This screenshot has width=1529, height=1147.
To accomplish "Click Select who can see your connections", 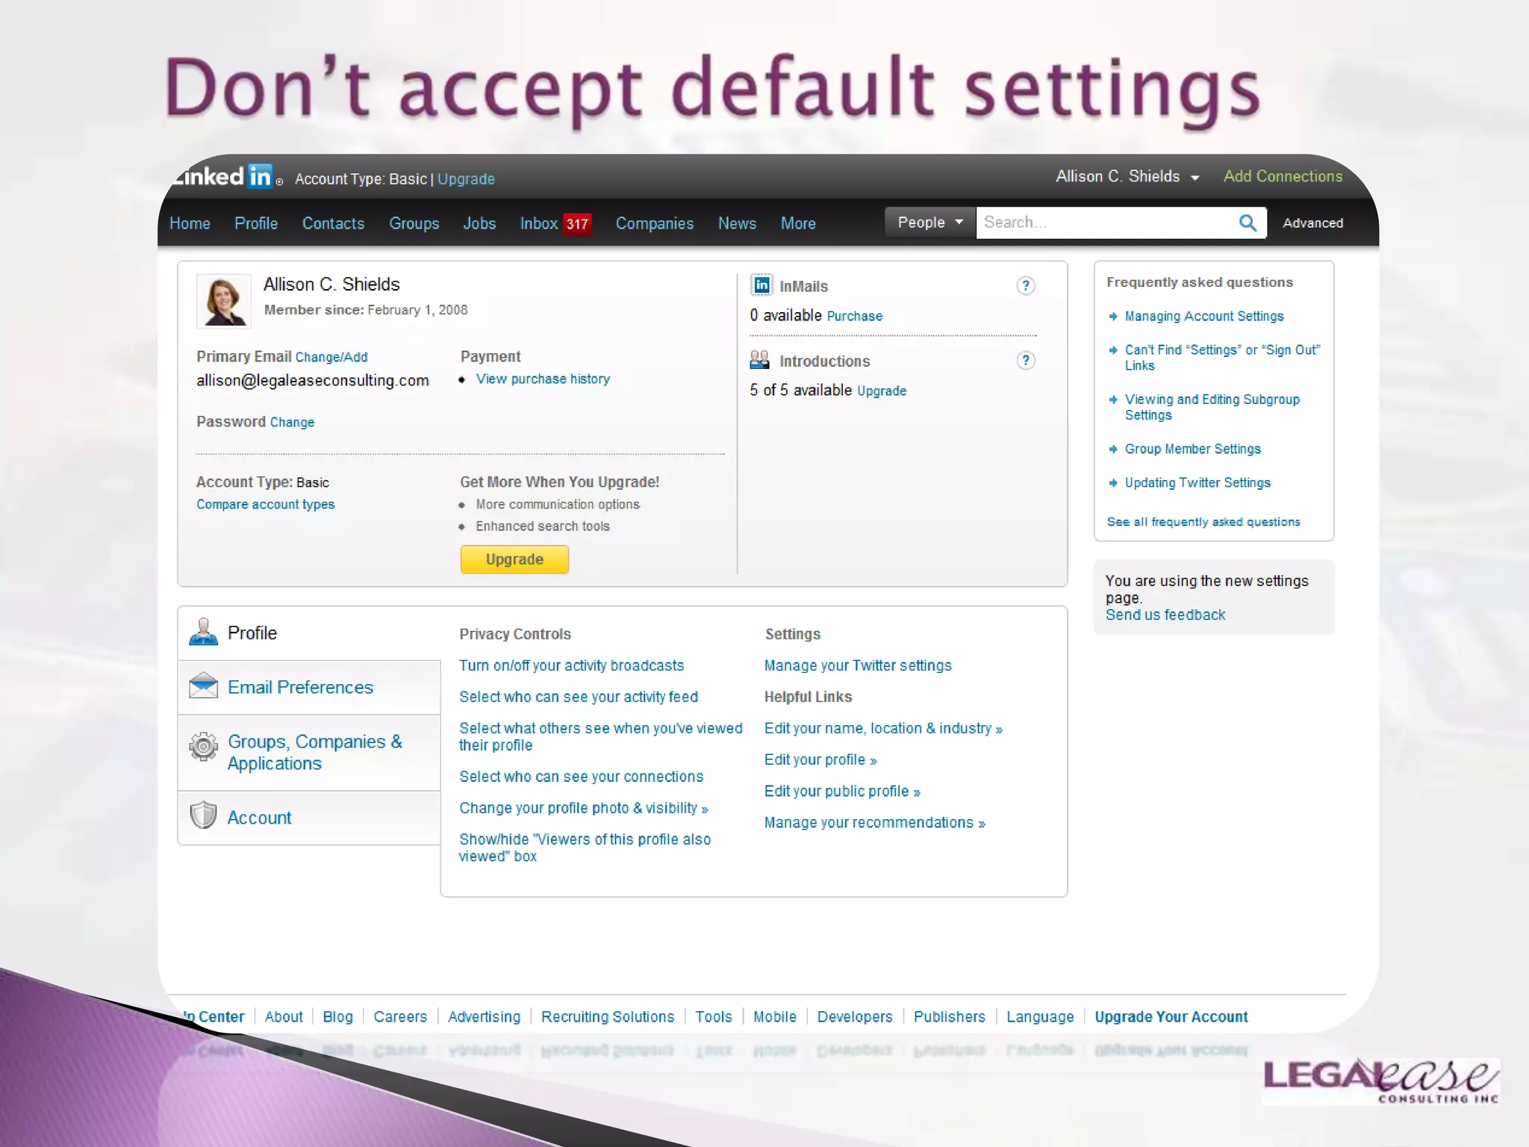I will click(x=581, y=777).
